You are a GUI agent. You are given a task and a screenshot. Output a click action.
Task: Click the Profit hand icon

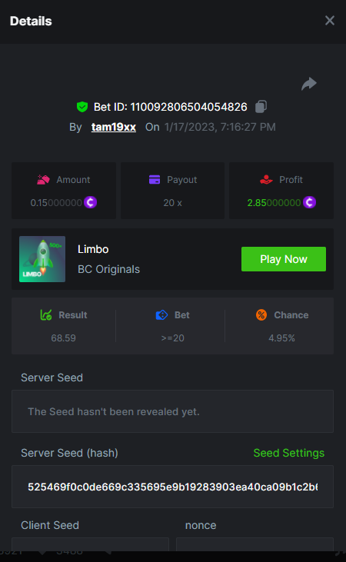coord(266,180)
